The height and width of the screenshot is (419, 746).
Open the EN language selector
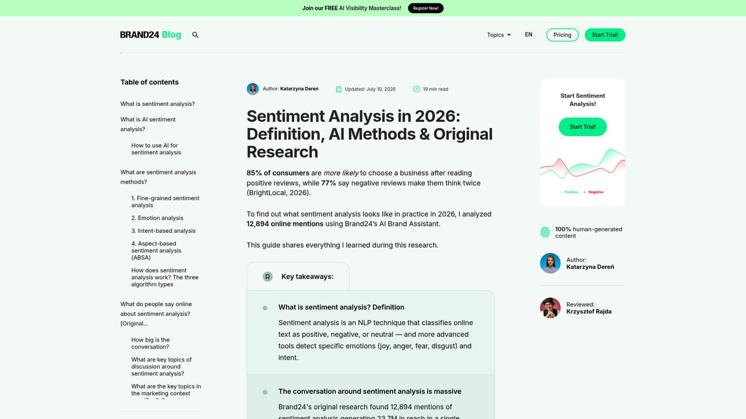(529, 35)
